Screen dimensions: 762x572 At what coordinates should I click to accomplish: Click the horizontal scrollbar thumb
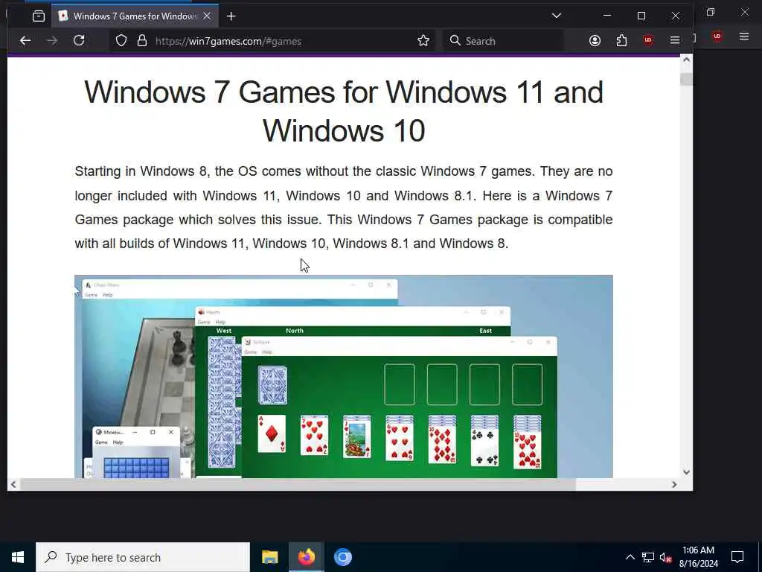coord(298,484)
